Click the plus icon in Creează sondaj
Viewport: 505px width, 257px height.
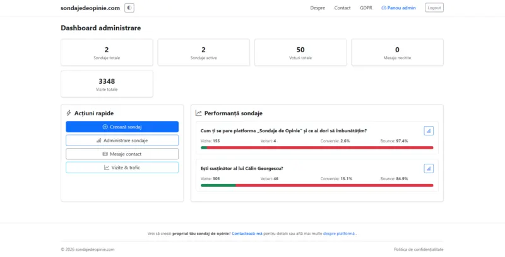[x=105, y=127]
